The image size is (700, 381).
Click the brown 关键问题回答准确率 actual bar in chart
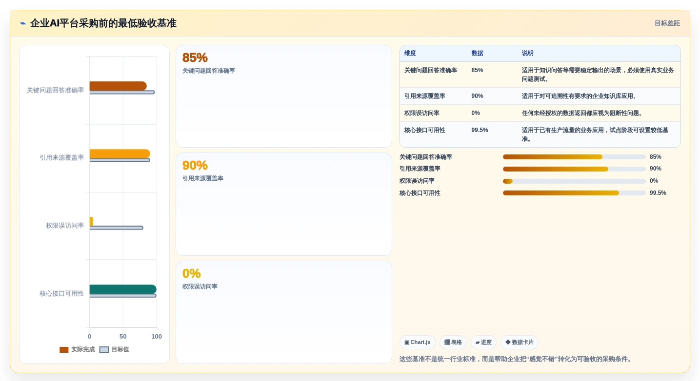click(118, 86)
